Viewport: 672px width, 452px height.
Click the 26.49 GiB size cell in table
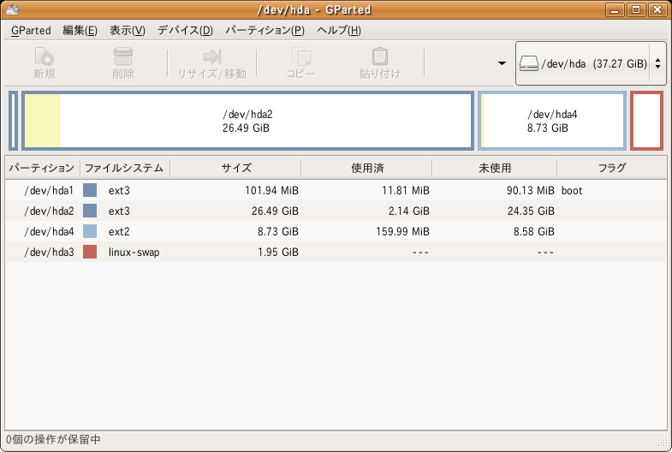[275, 211]
